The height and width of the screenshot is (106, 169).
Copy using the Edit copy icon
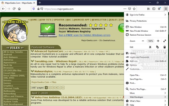click(x=157, y=47)
